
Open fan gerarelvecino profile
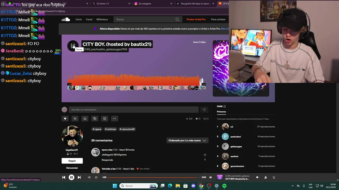coord(237,166)
